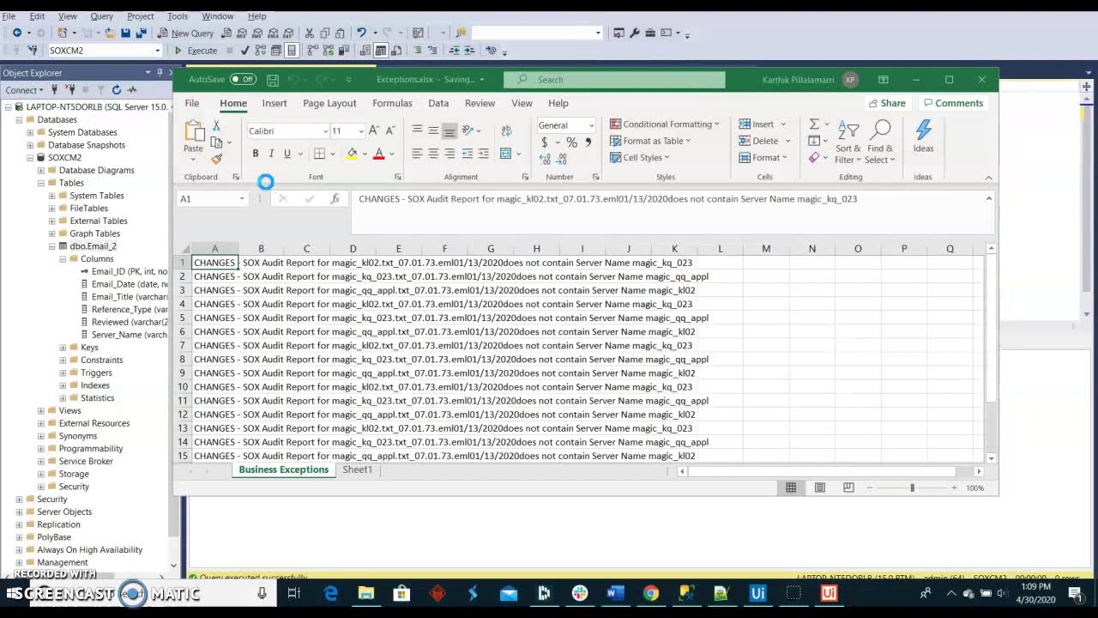Click the Share button in Excel

(x=887, y=103)
